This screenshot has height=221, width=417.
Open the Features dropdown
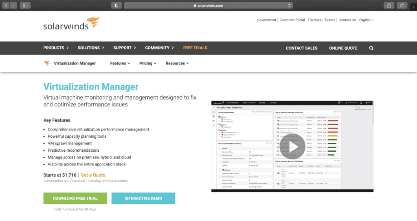[120, 63]
